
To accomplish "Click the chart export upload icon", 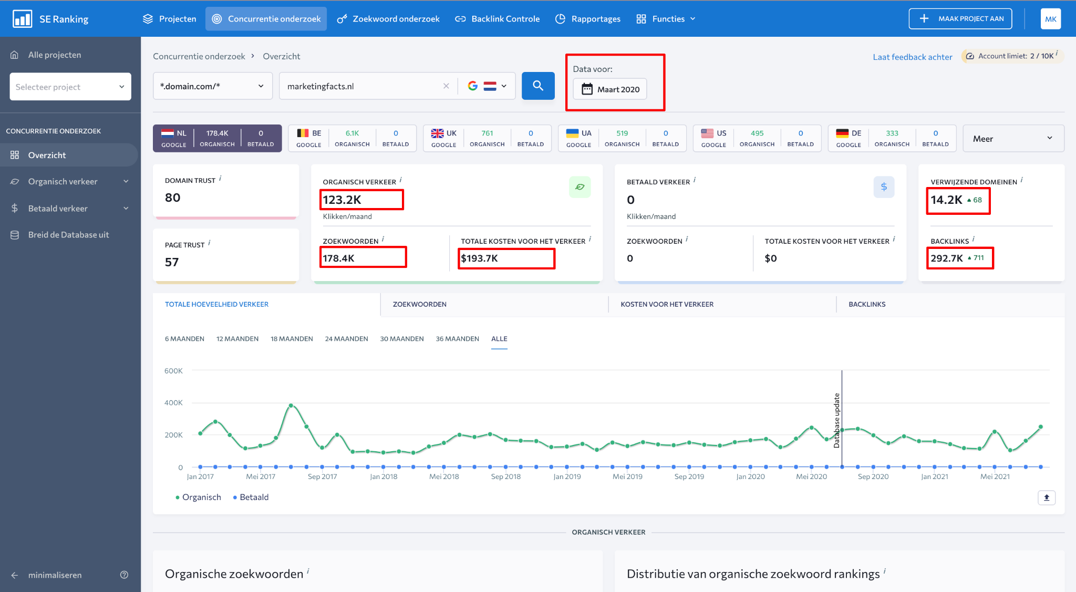I will click(1046, 497).
